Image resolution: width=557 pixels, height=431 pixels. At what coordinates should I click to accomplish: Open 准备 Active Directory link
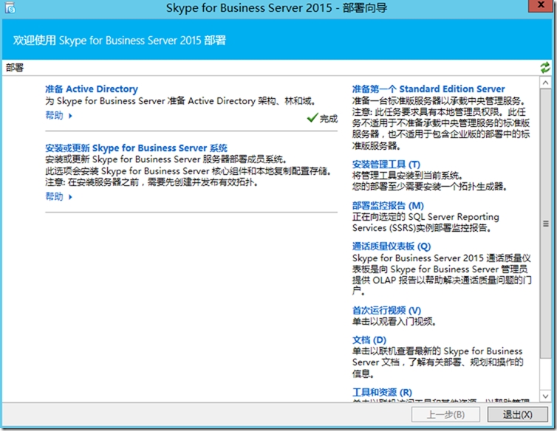(92, 89)
